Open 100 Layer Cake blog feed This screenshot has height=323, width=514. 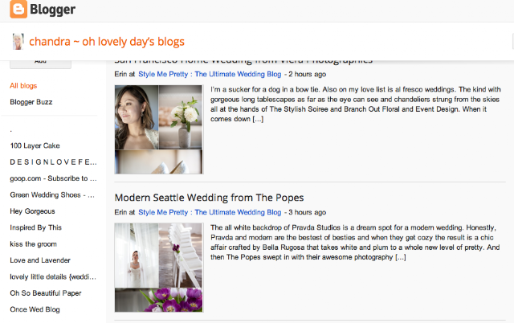[35, 145]
